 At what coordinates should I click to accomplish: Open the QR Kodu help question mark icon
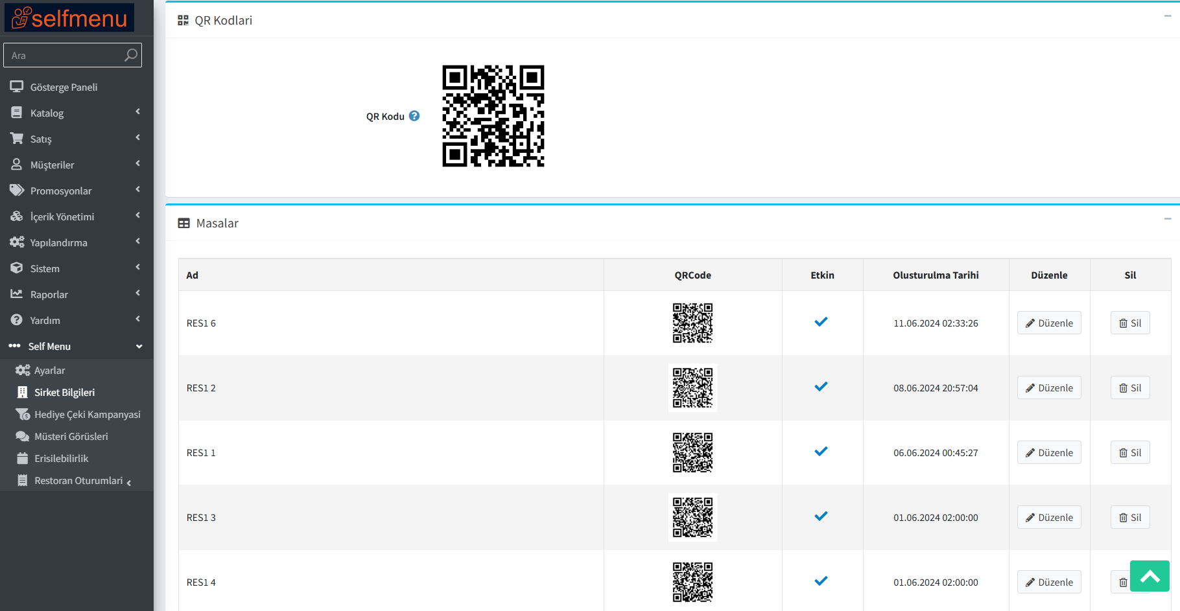[x=414, y=115]
